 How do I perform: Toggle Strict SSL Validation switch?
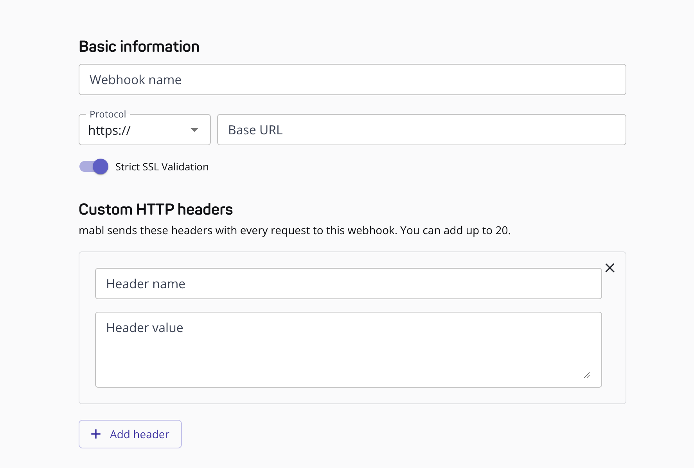(x=94, y=167)
